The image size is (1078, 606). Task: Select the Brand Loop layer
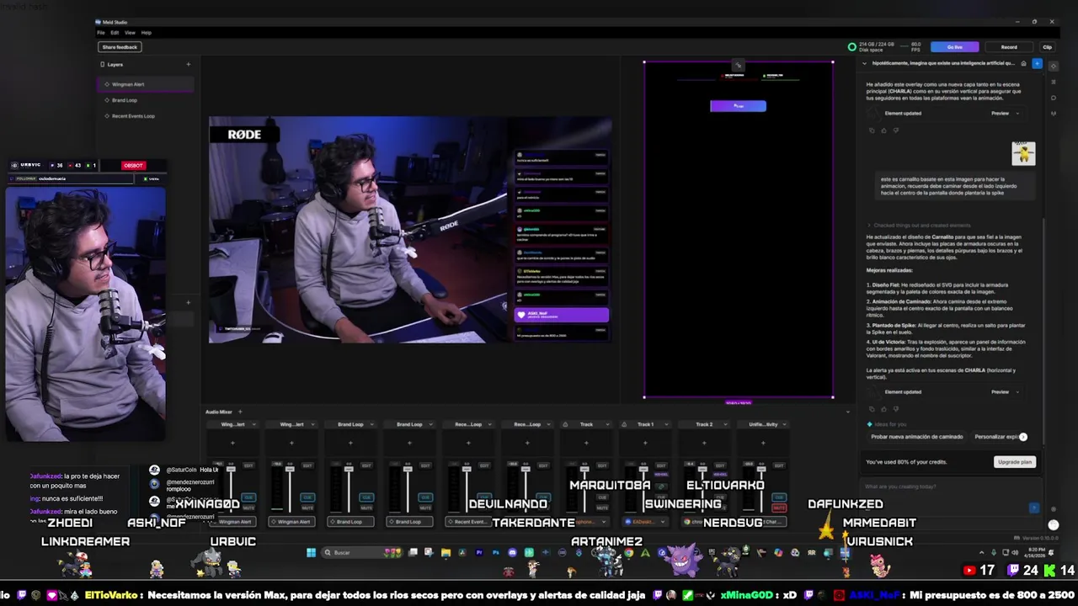[145, 100]
